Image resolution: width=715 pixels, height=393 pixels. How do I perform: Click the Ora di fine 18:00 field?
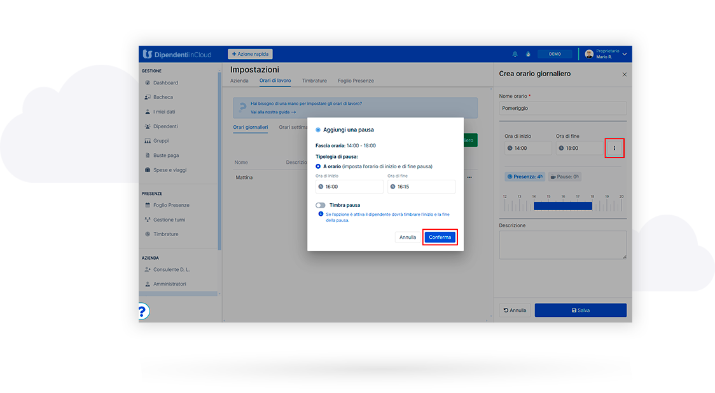tap(579, 149)
